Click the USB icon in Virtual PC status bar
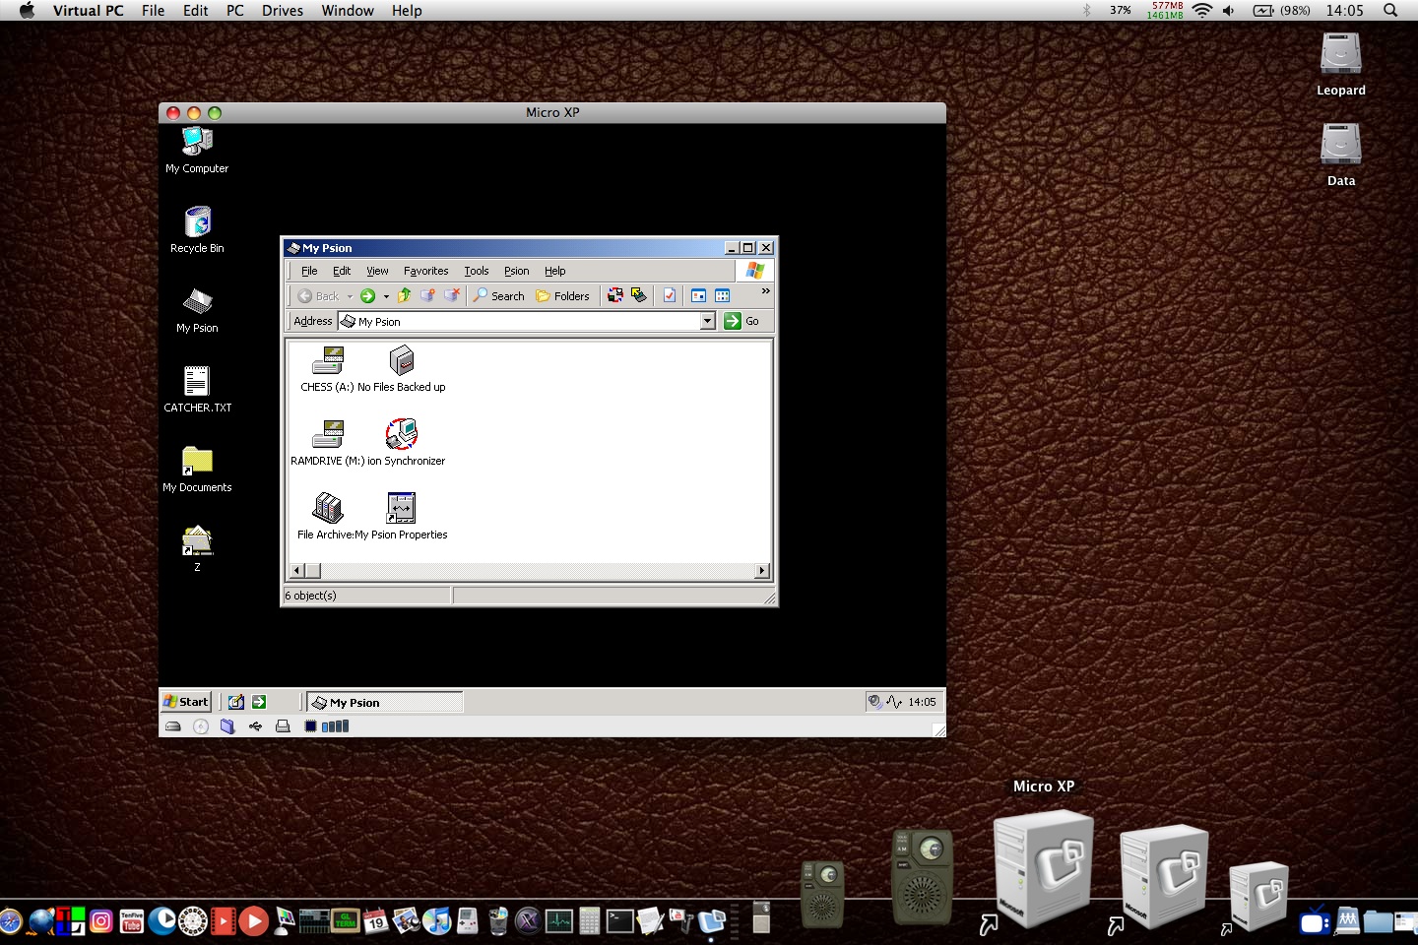This screenshot has width=1418, height=945. (255, 726)
